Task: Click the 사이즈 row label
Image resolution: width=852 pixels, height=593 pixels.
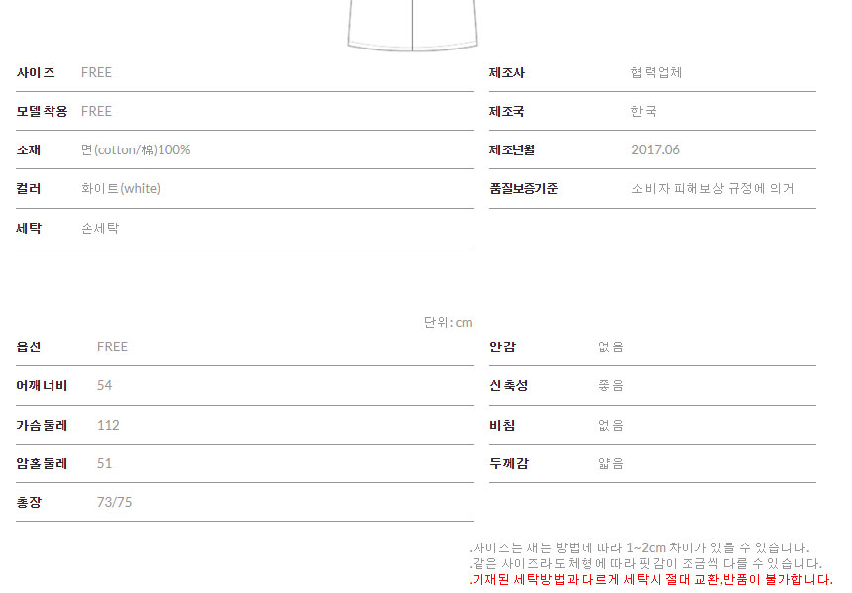Action: [36, 73]
